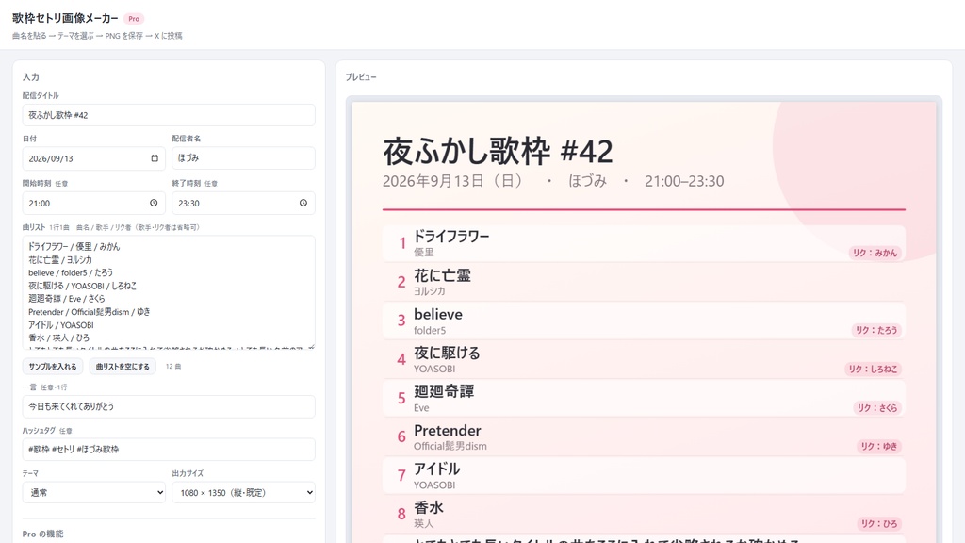Click the line Pretender / Official髭男dism / ゆき

[x=90, y=312]
